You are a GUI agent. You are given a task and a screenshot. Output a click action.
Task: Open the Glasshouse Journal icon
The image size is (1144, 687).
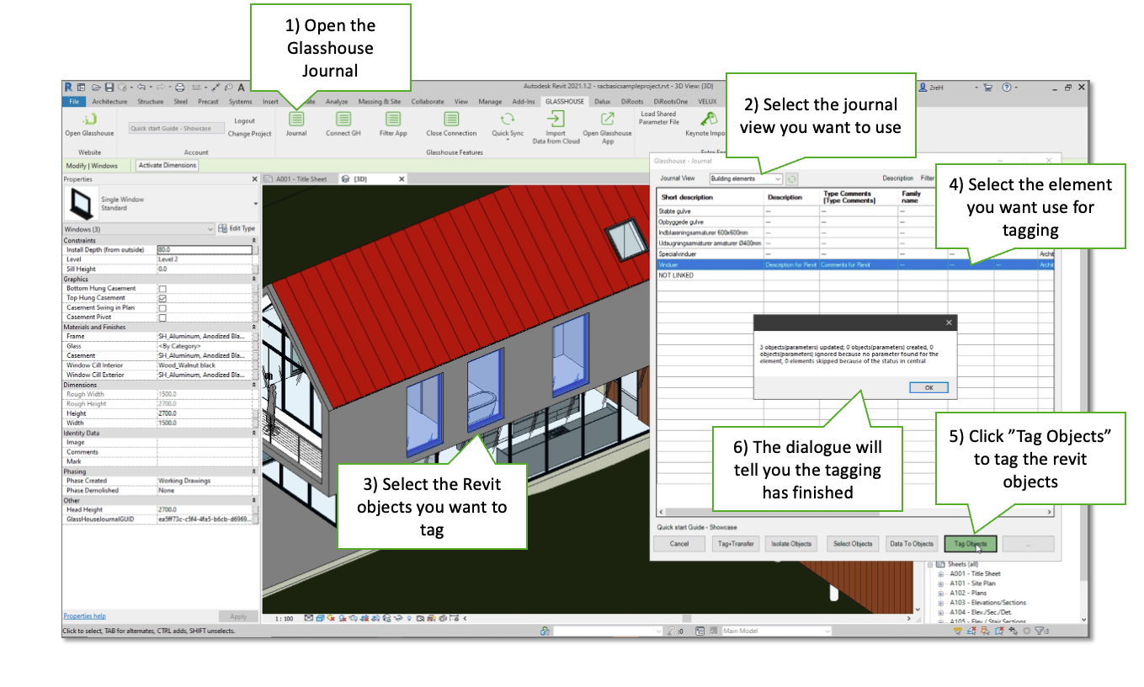296,120
